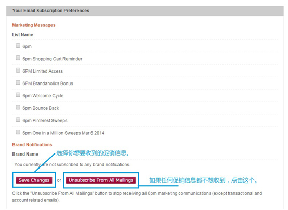Tick 6pm One in a Million Sweeps checkbox
The width and height of the screenshot is (288, 210).
pos(18,132)
